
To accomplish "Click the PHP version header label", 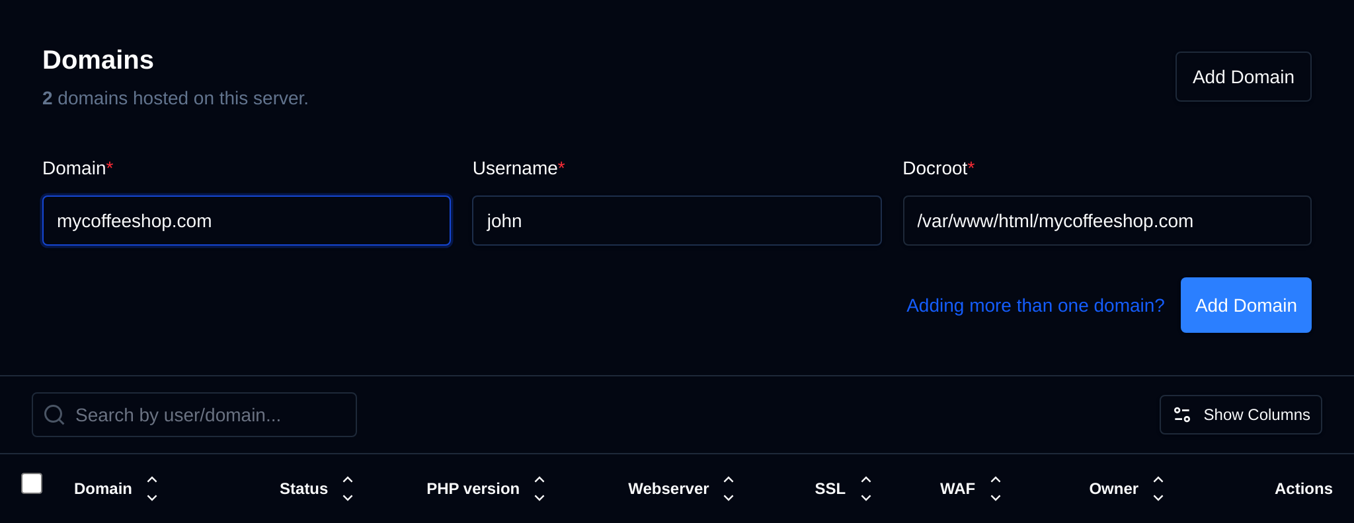I will 473,489.
